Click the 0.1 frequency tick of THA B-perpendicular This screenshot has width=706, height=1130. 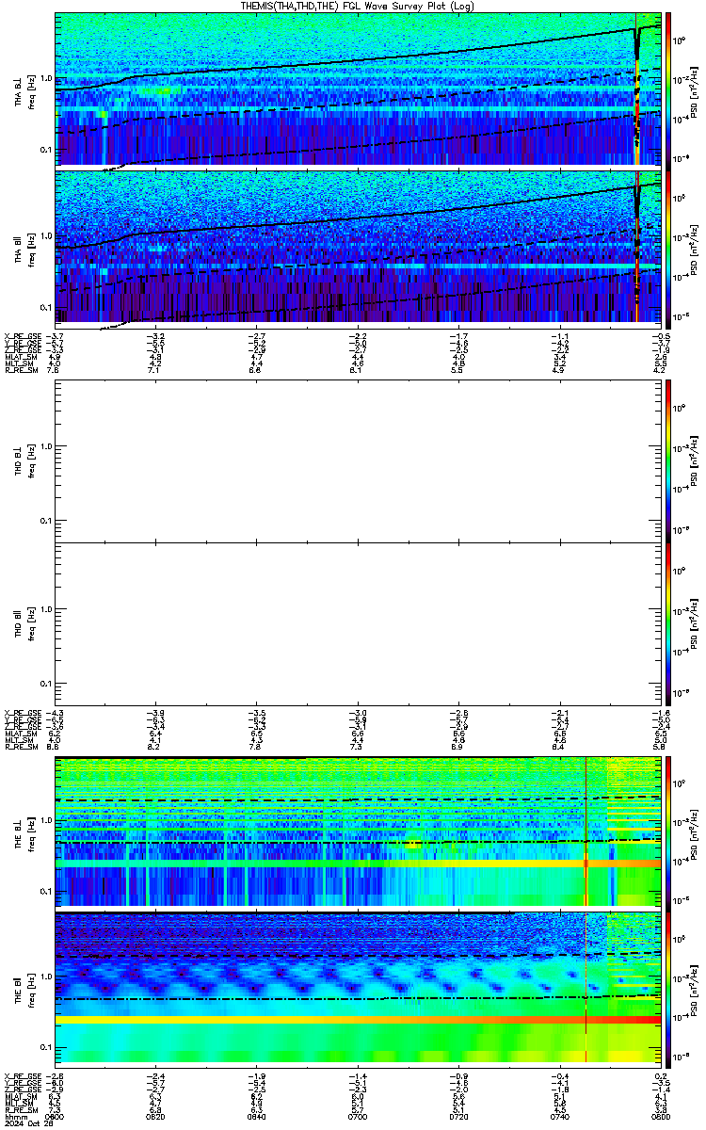[x=47, y=150]
